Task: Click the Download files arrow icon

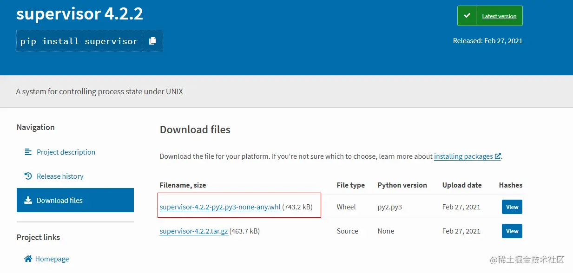Action: click(x=28, y=200)
